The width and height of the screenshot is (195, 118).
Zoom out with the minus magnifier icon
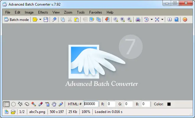click(x=116, y=19)
